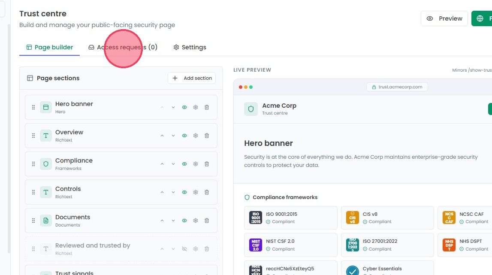Move Documents section up
492x275 pixels.
(x=162, y=221)
